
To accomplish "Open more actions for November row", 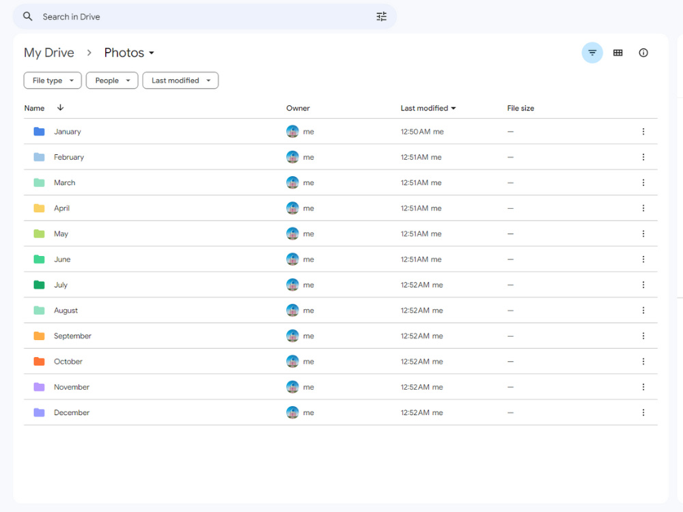I will coord(643,387).
